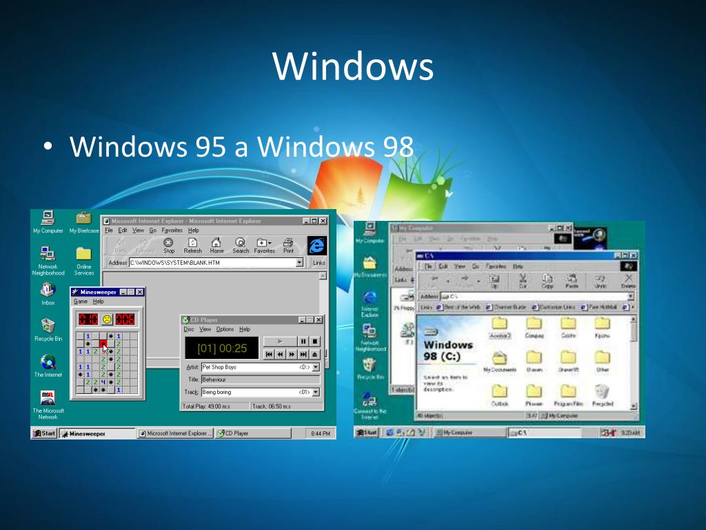Skip to next track in CD Player
Screen dimensions: 706x530
(303, 355)
